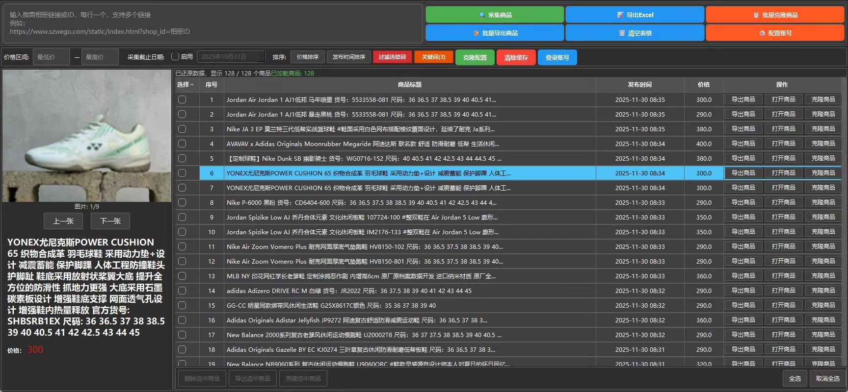The height and width of the screenshot is (392, 848).
Task: Open the green 克隆配置 button
Action: tap(475, 57)
